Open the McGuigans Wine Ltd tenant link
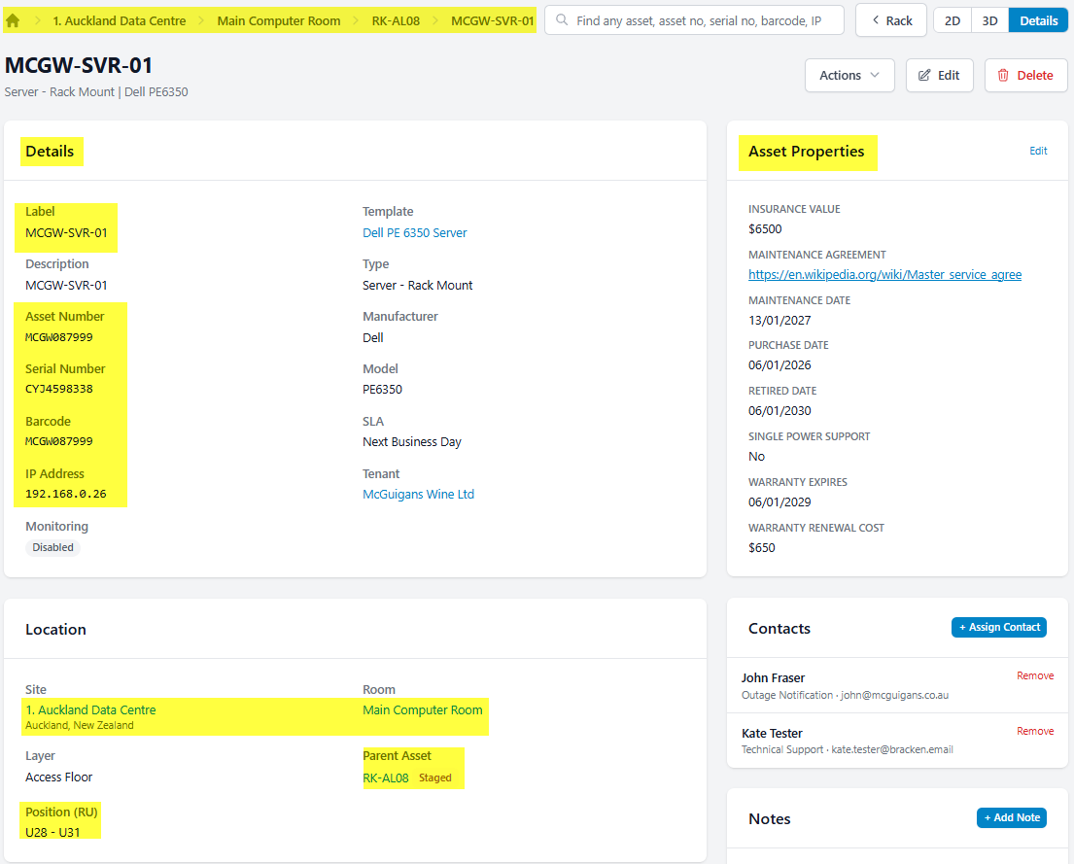 pos(418,494)
